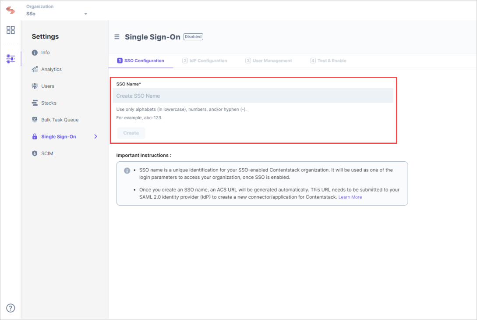Click the Contentstack logo icon

click(x=11, y=10)
